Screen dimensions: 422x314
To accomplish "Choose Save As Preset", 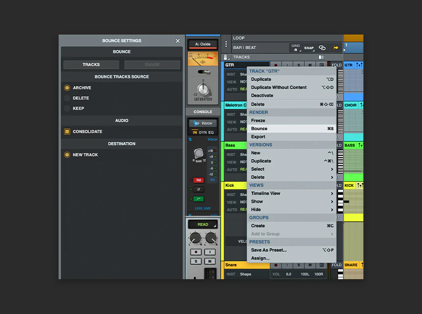I will coord(292,250).
